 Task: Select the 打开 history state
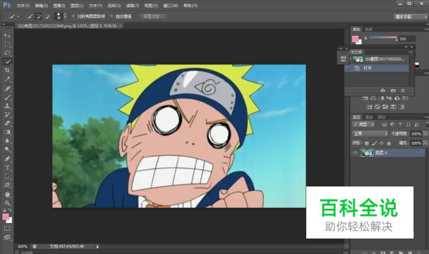(377, 68)
